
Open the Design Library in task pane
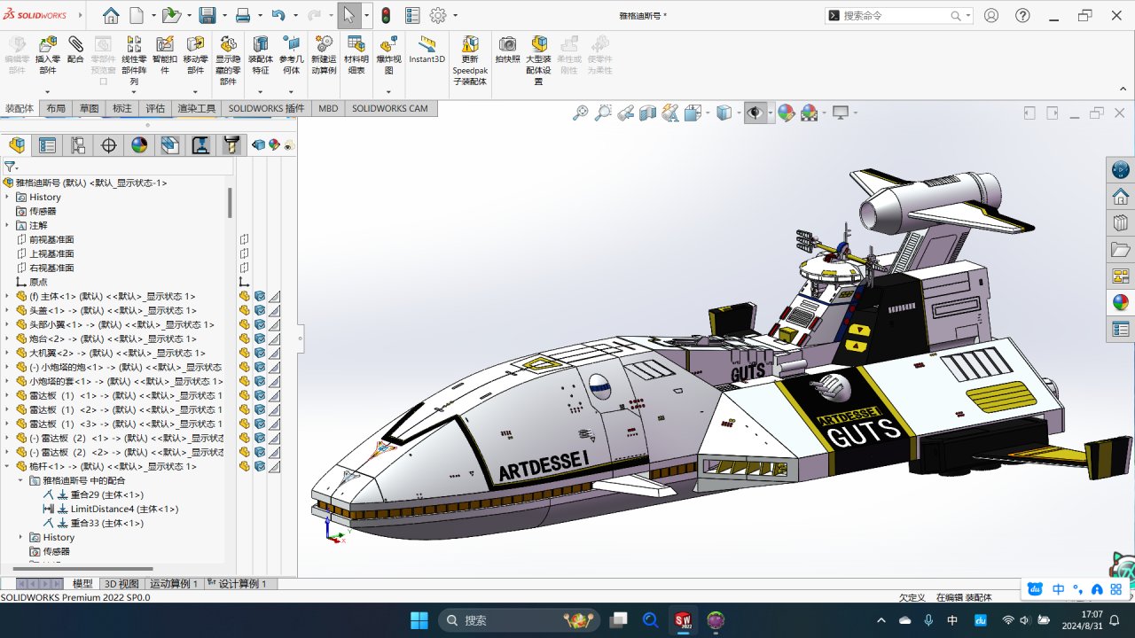pos(1121,222)
